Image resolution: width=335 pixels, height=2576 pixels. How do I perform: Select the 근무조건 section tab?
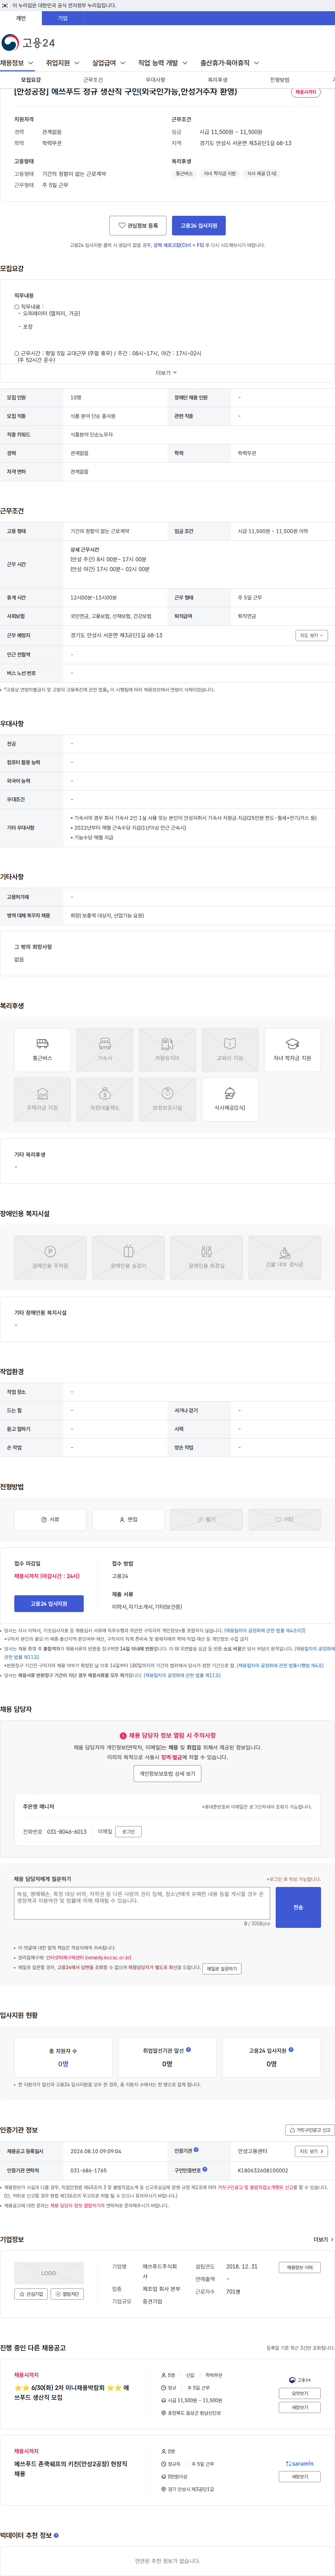(93, 80)
